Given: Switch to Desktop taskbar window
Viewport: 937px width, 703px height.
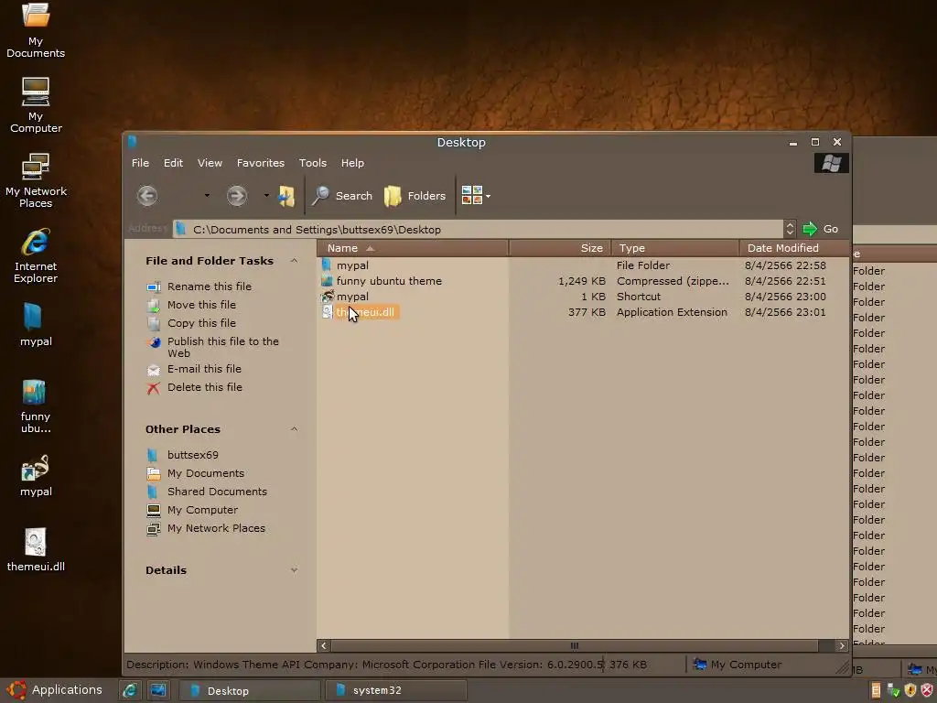Looking at the screenshot, I should pyautogui.click(x=250, y=690).
